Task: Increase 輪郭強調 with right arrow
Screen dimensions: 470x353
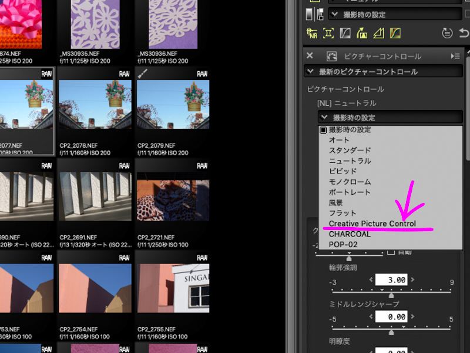Action: coord(412,279)
